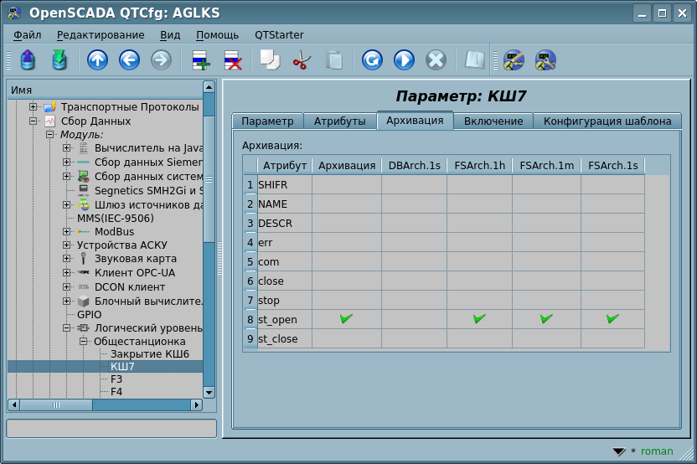Navigate back with left arrow icon
This screenshot has width=697, height=464.
tap(129, 60)
